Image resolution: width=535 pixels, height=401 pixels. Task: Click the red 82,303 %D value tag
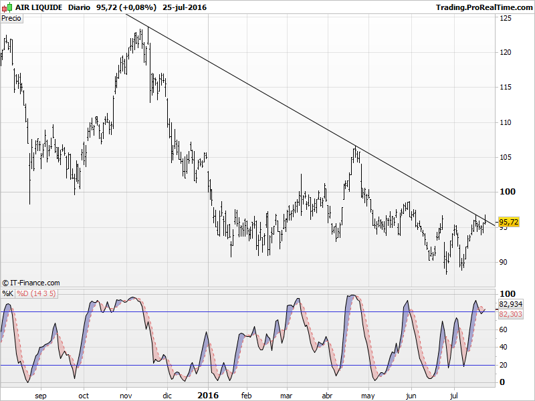point(510,313)
